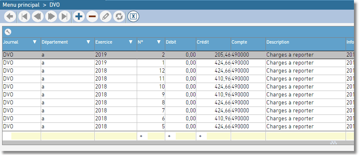Export to Excel icon
The height and width of the screenshot is (156, 359).
[133, 16]
